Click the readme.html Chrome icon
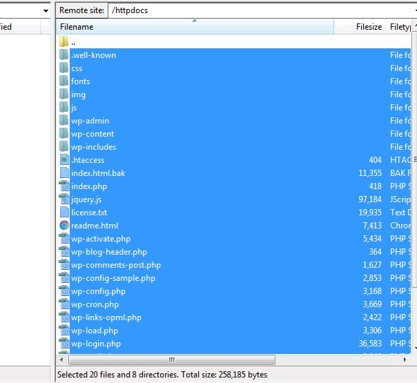The height and width of the screenshot is (383, 417). click(64, 226)
